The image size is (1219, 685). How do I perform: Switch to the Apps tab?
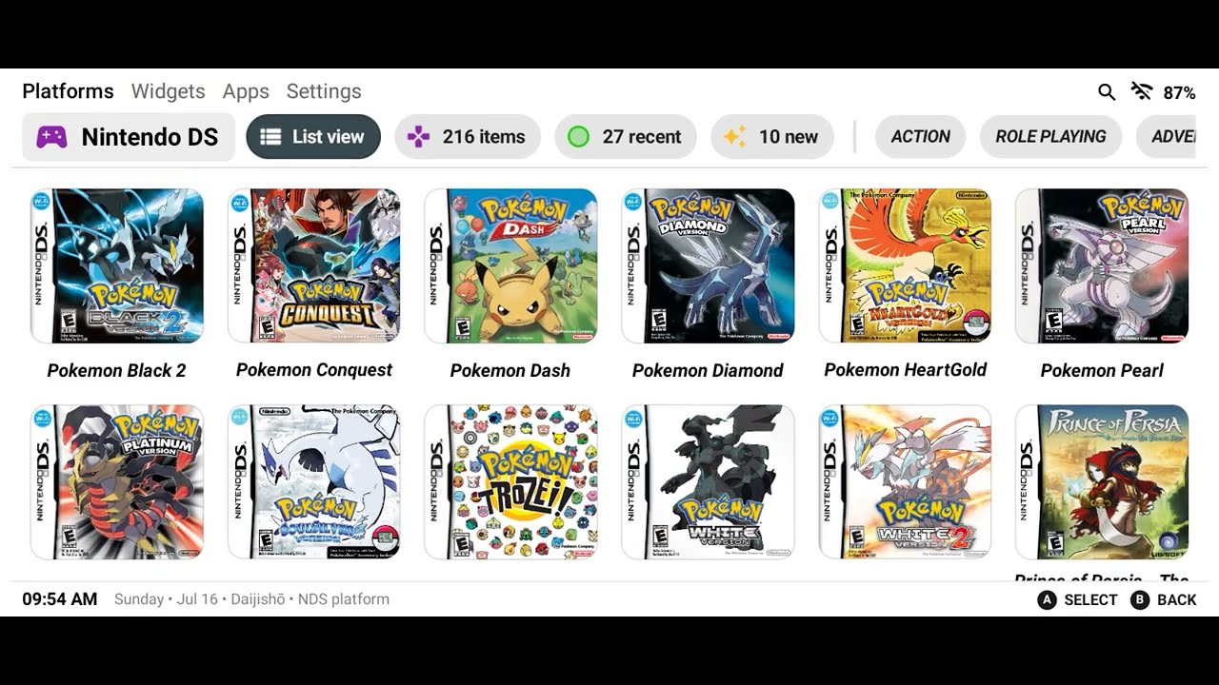click(x=246, y=91)
